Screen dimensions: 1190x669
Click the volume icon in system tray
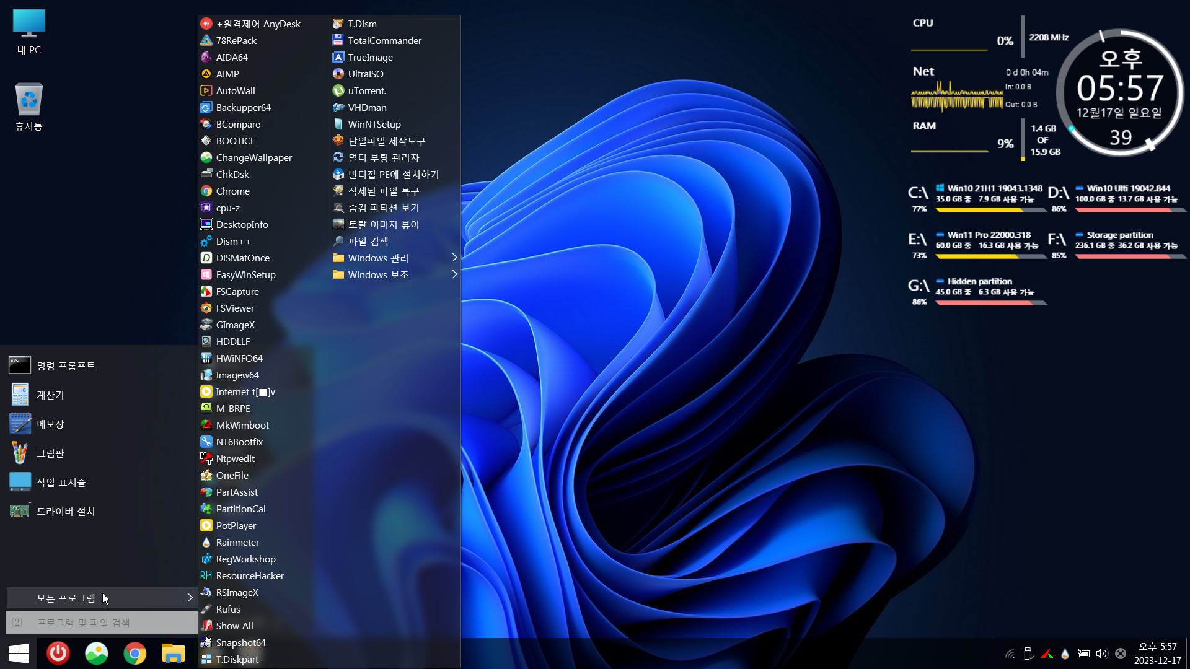1101,654
